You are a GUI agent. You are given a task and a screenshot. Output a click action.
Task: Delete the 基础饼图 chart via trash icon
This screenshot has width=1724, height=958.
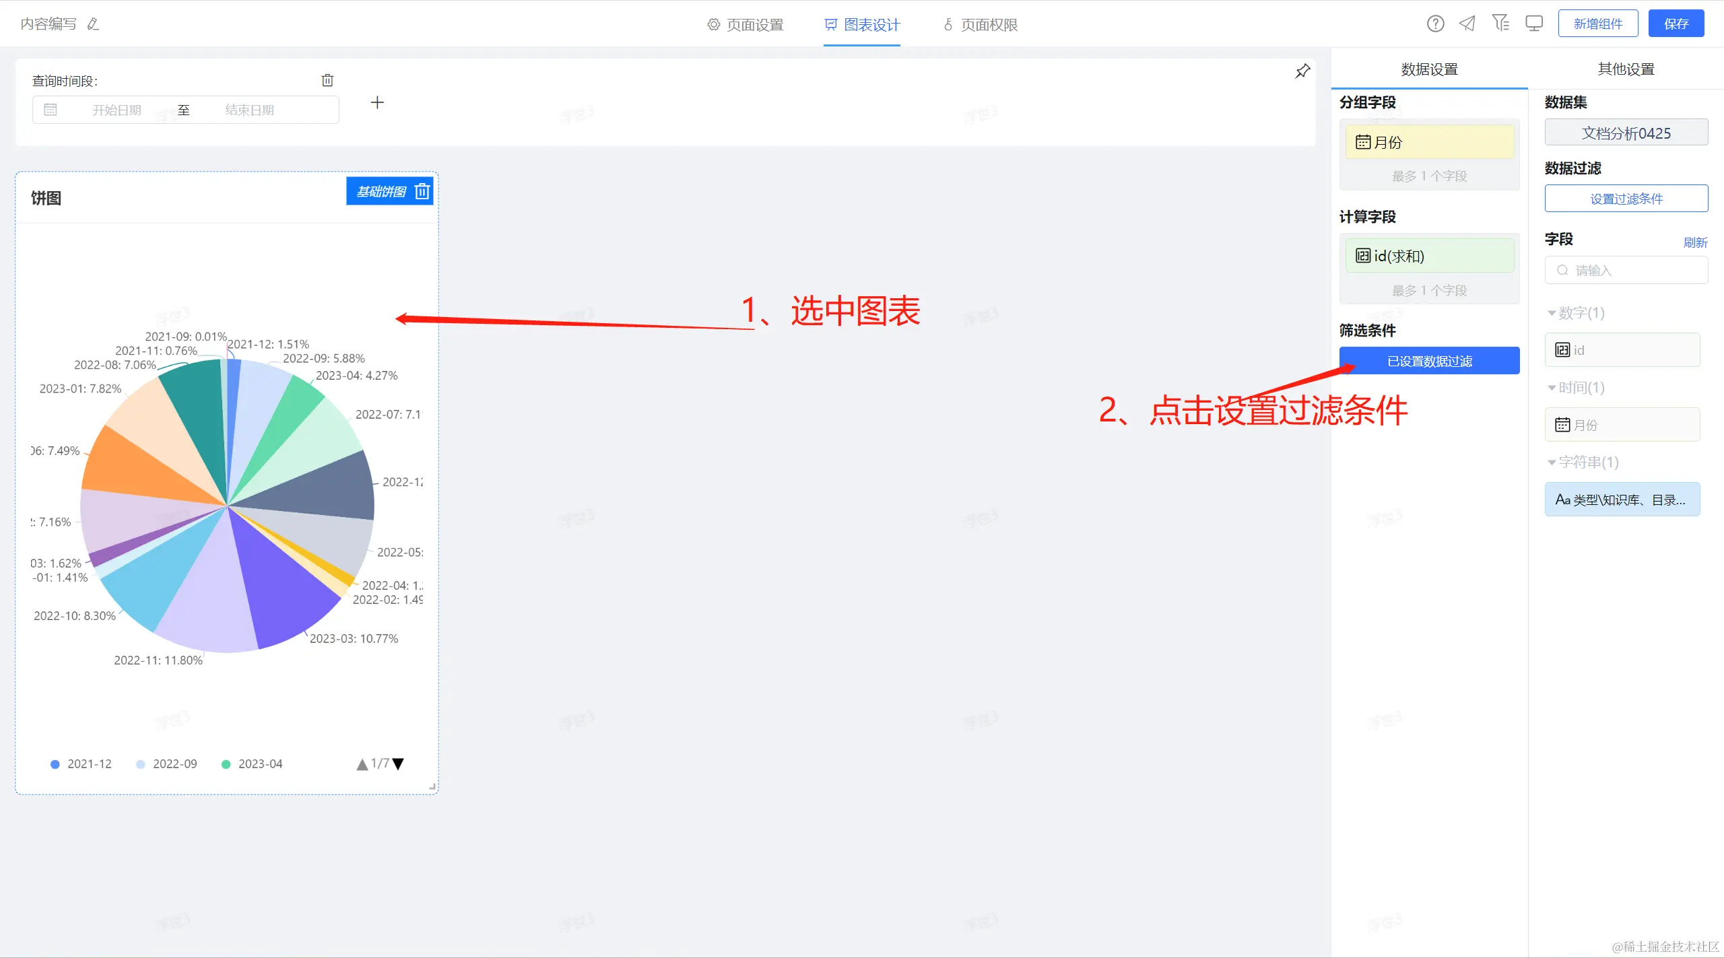coord(422,192)
